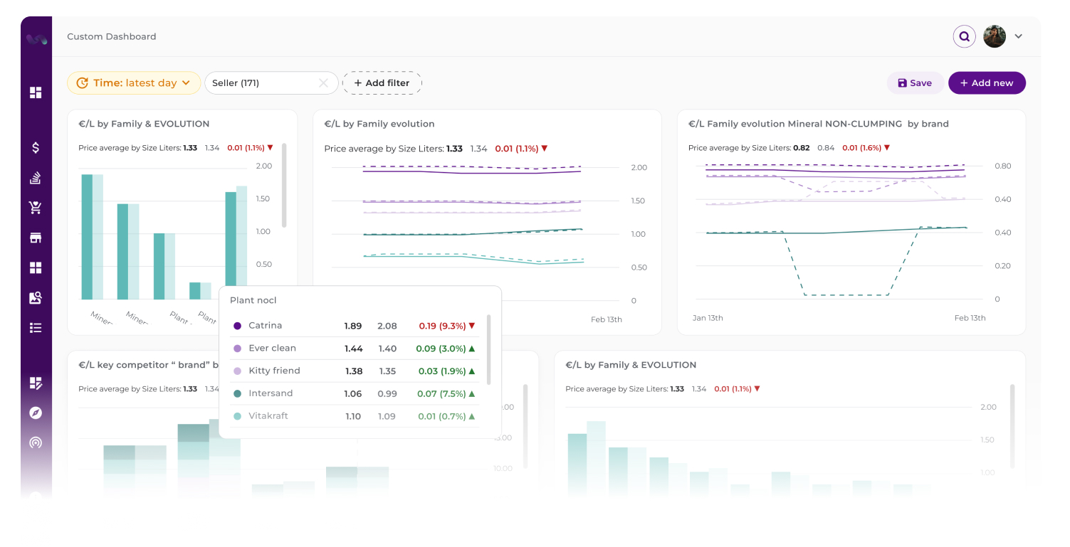The width and height of the screenshot is (1070, 547).
Task: Click the €/L by Family evolution title
Action: (379, 124)
